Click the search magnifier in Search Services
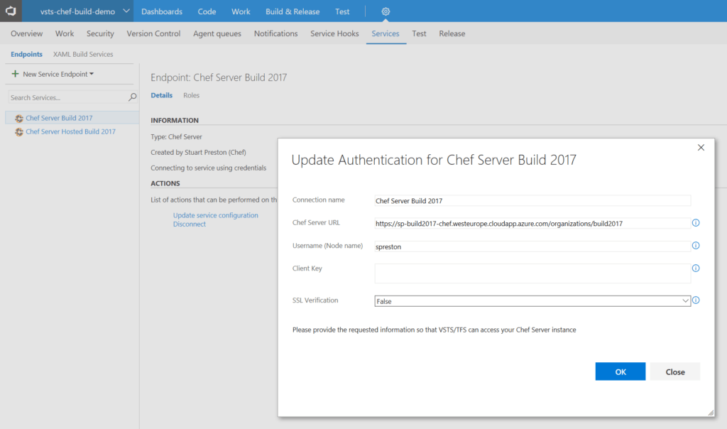 (x=132, y=97)
